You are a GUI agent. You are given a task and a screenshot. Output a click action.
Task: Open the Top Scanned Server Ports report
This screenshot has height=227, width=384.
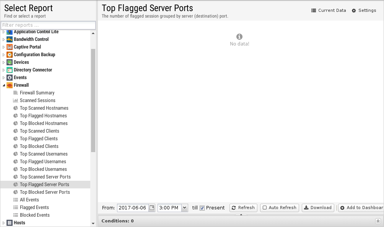(45, 177)
